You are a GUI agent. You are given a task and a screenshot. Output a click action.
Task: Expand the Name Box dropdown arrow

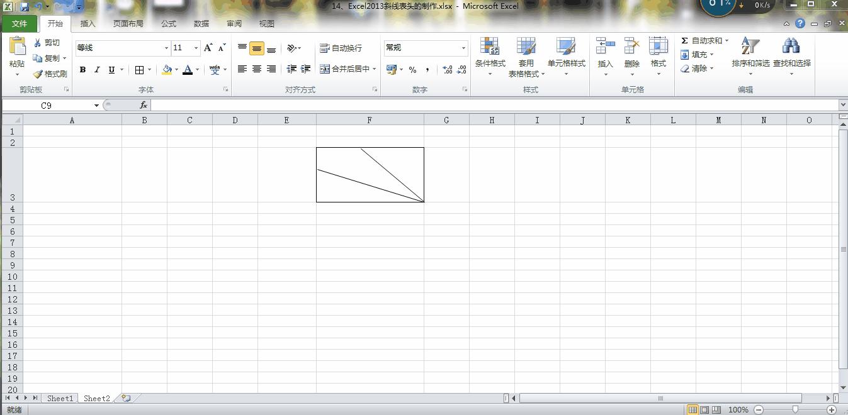tap(96, 106)
